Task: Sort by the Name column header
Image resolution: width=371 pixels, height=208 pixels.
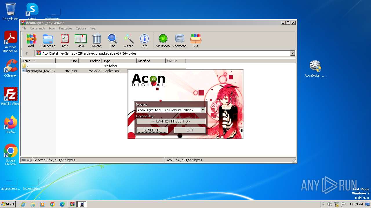Action: pos(38,61)
